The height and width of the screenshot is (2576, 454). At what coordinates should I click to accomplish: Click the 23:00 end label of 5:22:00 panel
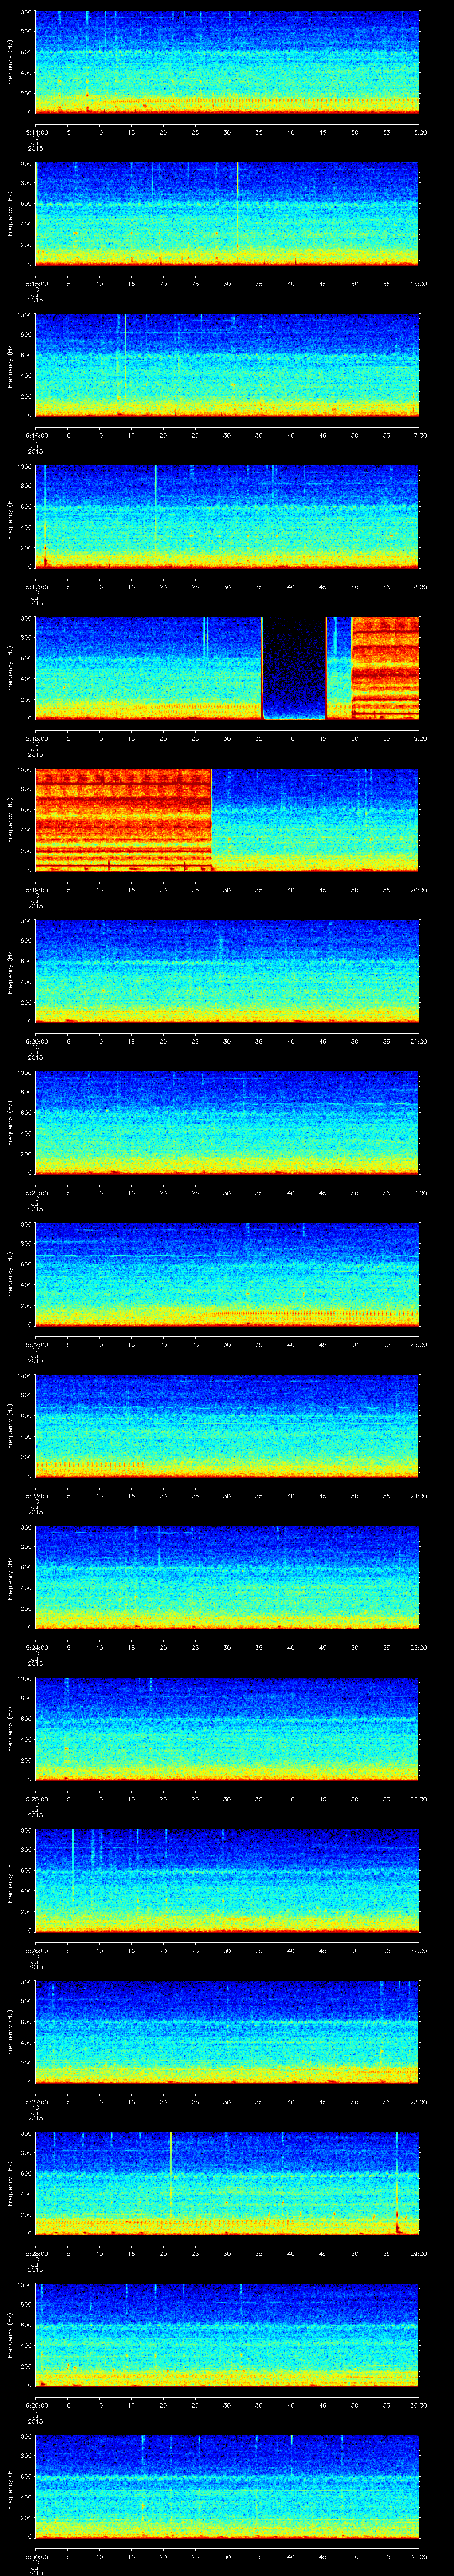(x=418, y=1344)
